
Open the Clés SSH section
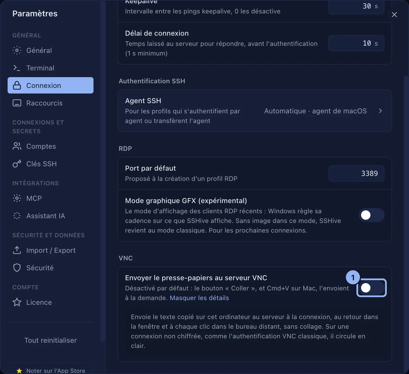(51, 164)
